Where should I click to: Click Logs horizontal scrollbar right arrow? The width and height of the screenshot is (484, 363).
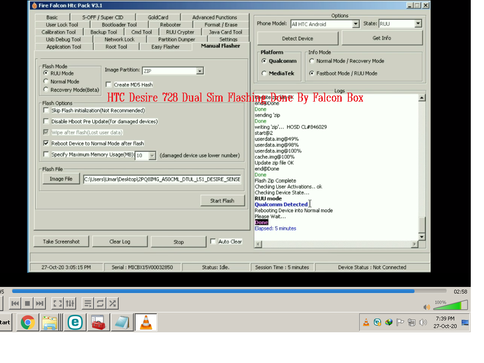pyautogui.click(x=415, y=244)
